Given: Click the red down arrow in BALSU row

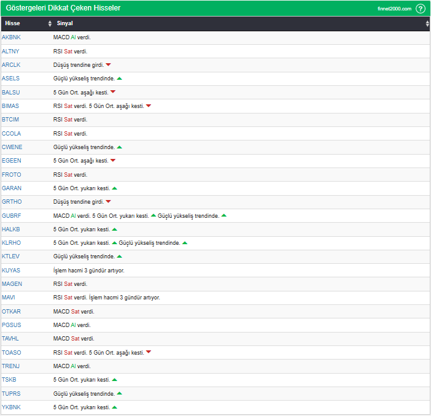Looking at the screenshot, I should (x=113, y=92).
